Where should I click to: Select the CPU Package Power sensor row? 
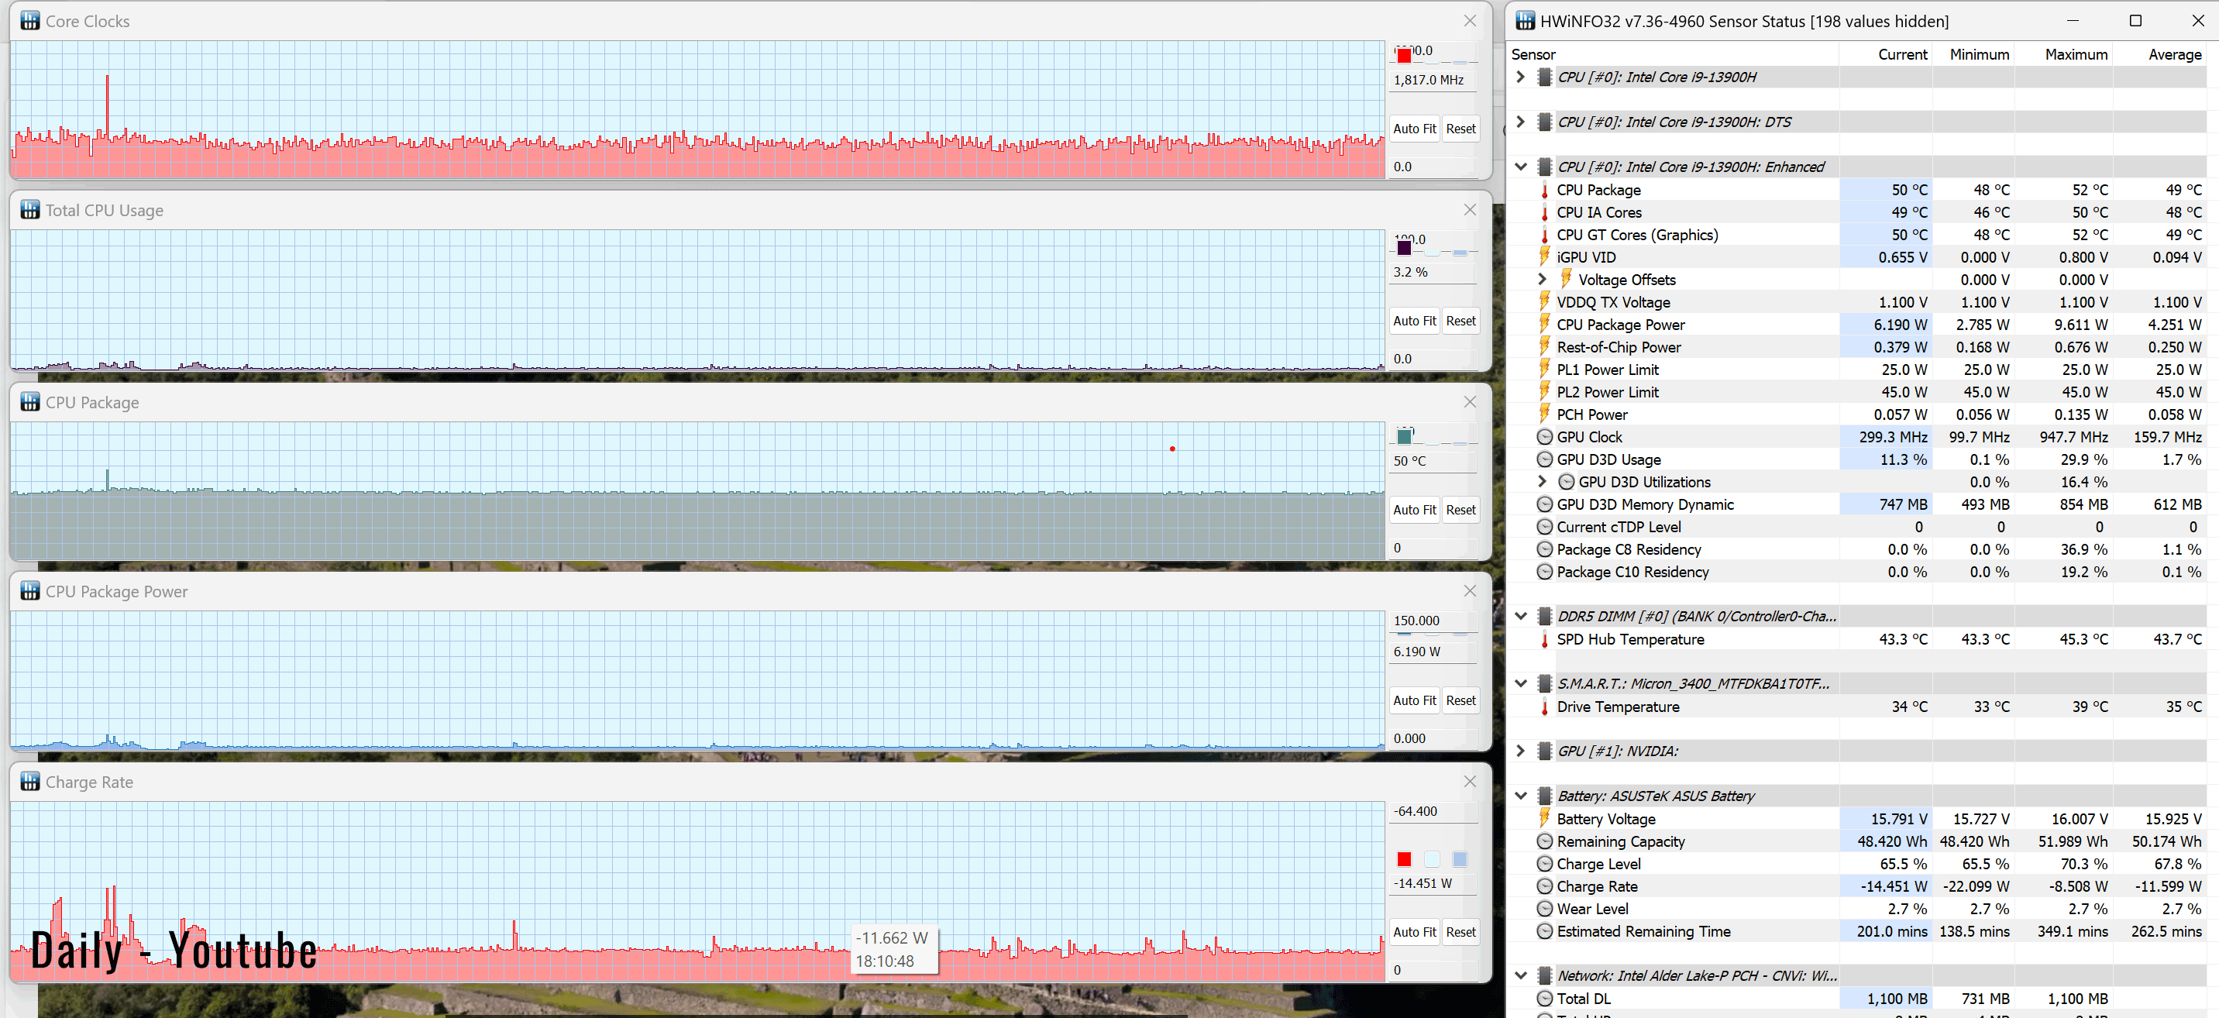click(x=1857, y=325)
